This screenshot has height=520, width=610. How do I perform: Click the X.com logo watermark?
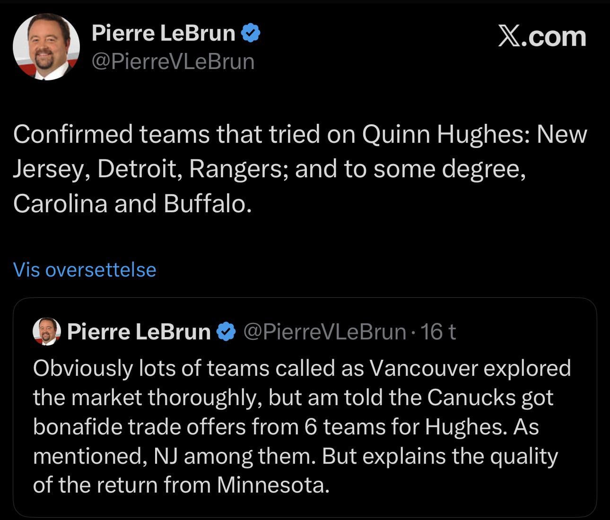pyautogui.click(x=542, y=36)
